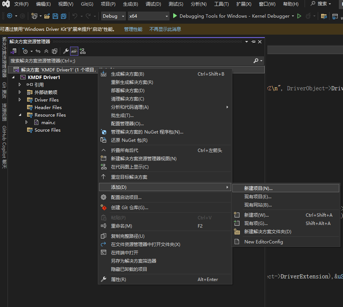The image size is (343, 307).
Task: Click the save file disk icon
Action: (55, 16)
